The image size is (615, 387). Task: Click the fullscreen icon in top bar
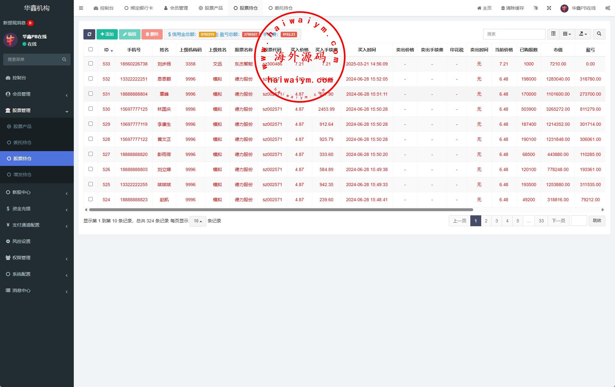point(549,8)
